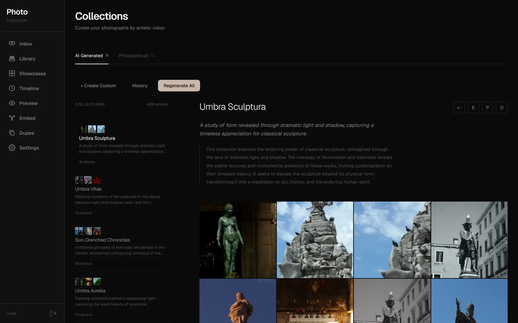Open collection History
The image size is (518, 323).
coord(140,86)
